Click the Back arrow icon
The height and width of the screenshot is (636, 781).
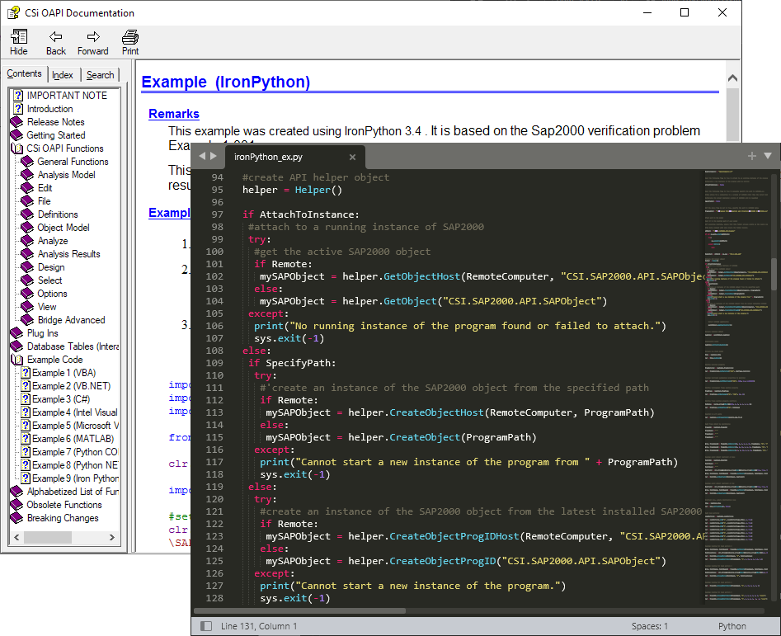56,37
